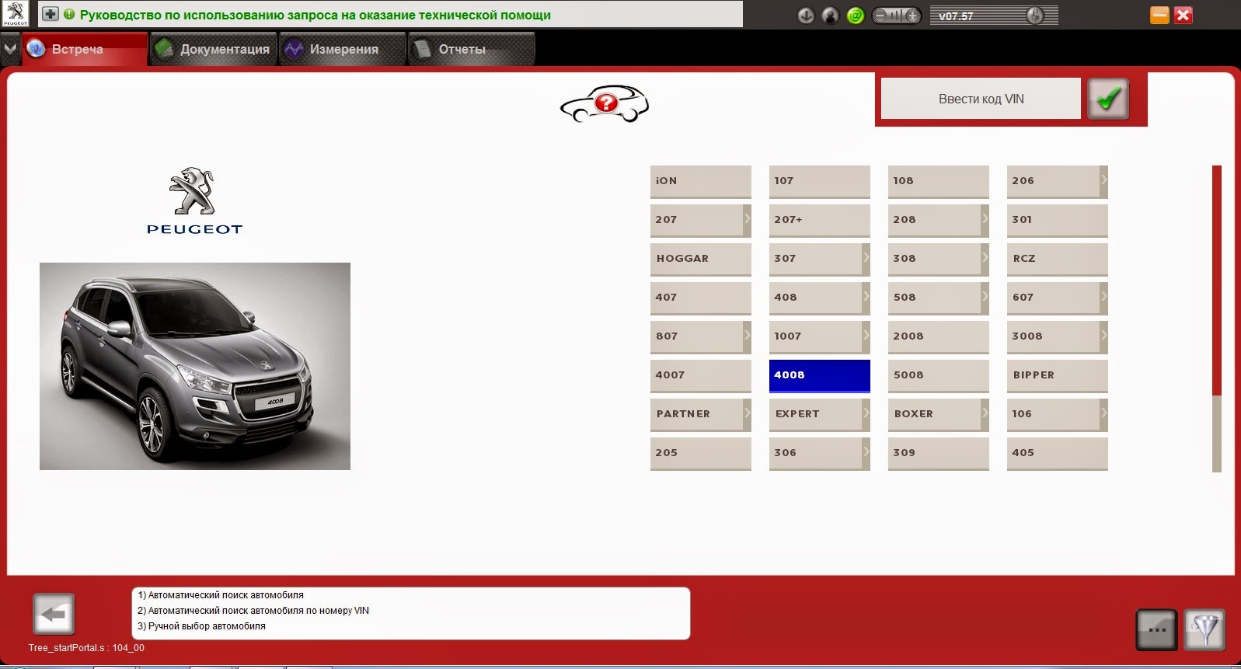Open the filter funnel icon at bottom right
Image resolution: width=1241 pixels, height=669 pixels.
click(x=1204, y=629)
